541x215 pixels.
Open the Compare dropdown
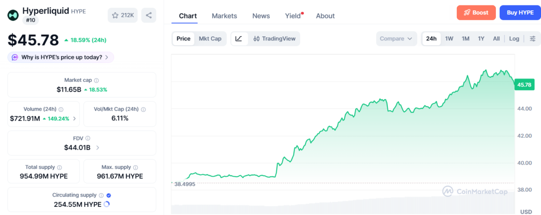(x=396, y=39)
